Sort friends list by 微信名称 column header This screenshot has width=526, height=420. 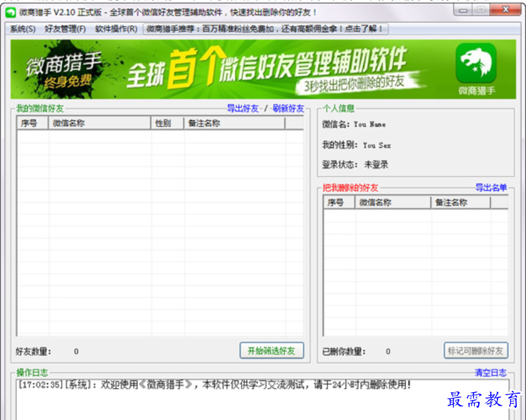pos(100,123)
